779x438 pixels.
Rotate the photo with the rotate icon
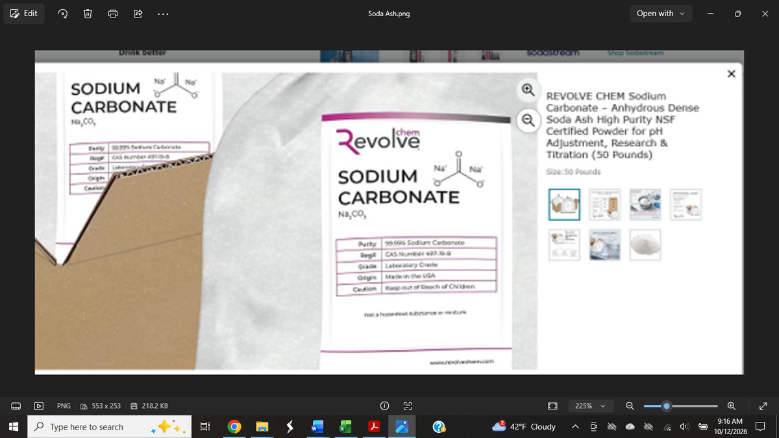[x=64, y=14]
